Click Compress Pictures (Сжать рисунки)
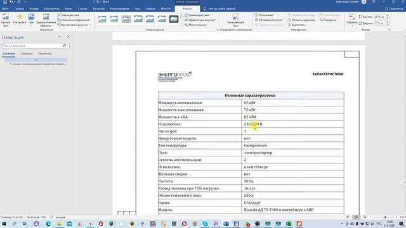This screenshot has height=228, width=406. pos(69,15)
